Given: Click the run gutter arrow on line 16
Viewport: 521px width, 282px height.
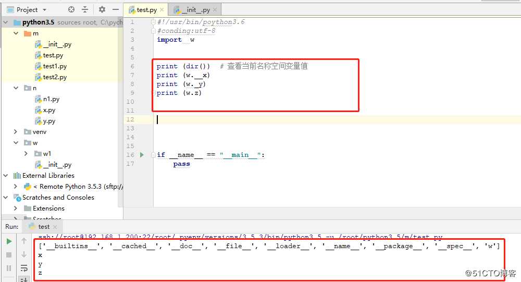Looking at the screenshot, I should pyautogui.click(x=142, y=155).
